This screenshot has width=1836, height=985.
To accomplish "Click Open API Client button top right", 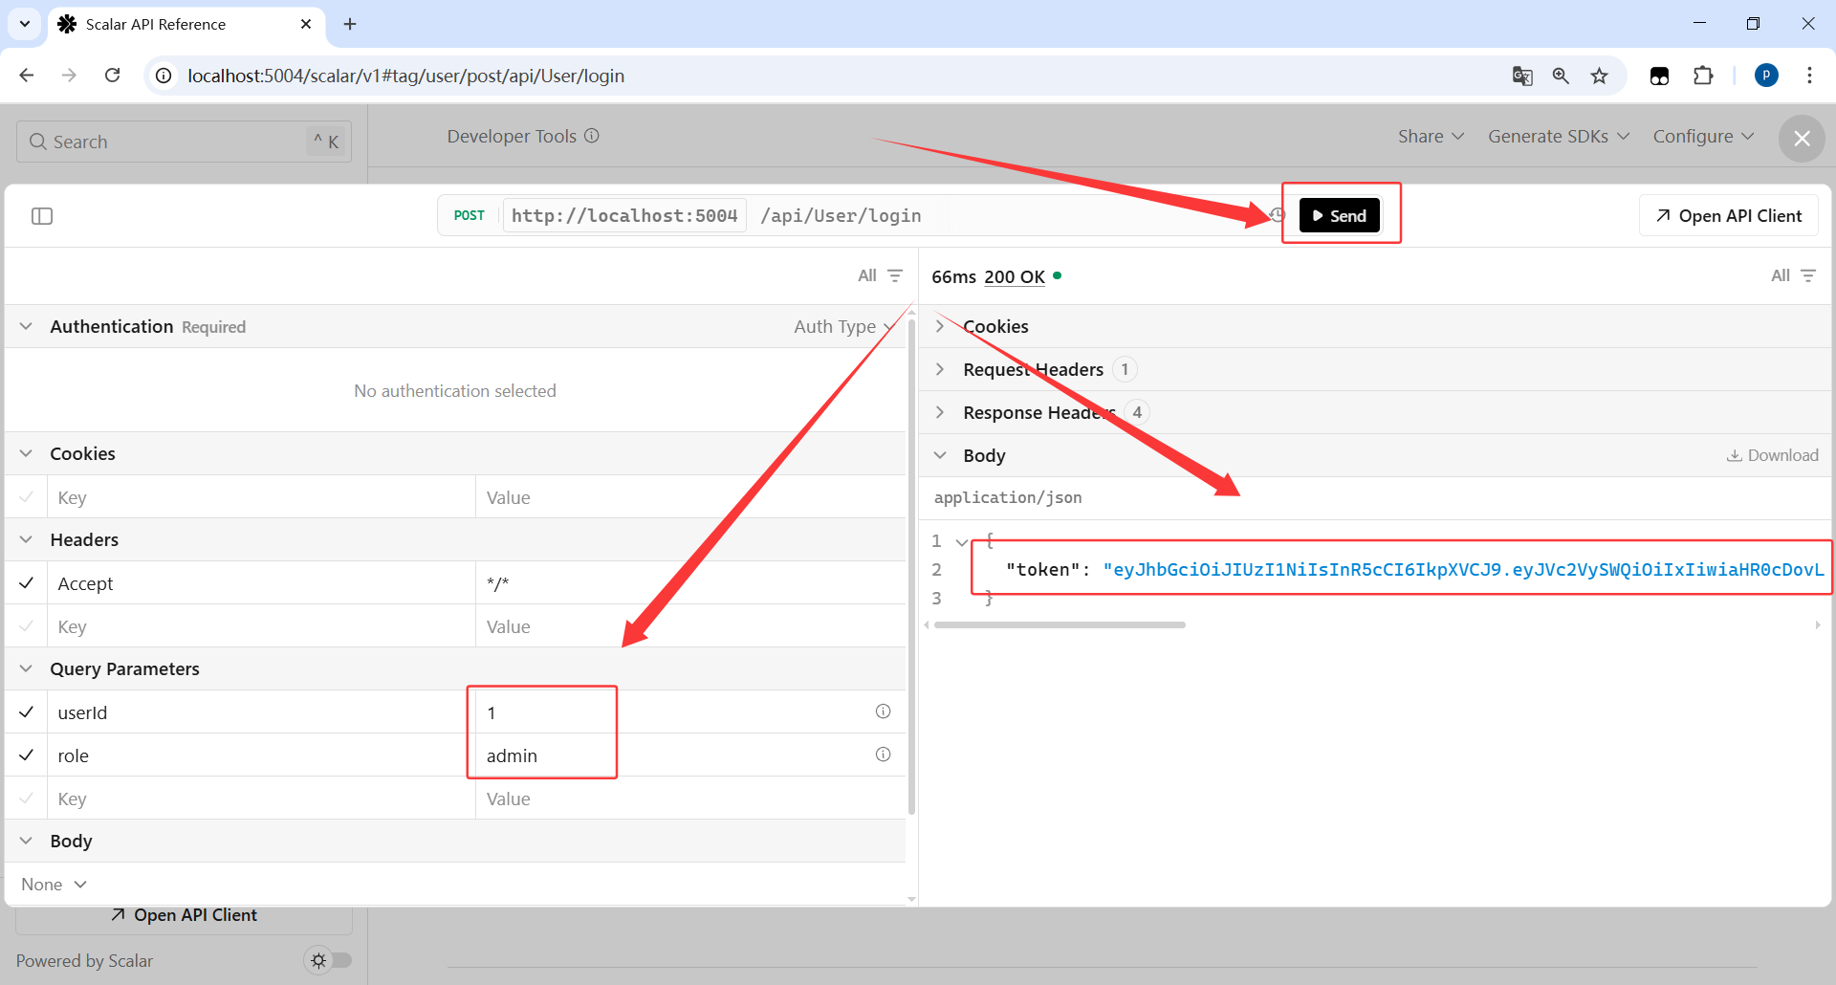I will coord(1729,216).
